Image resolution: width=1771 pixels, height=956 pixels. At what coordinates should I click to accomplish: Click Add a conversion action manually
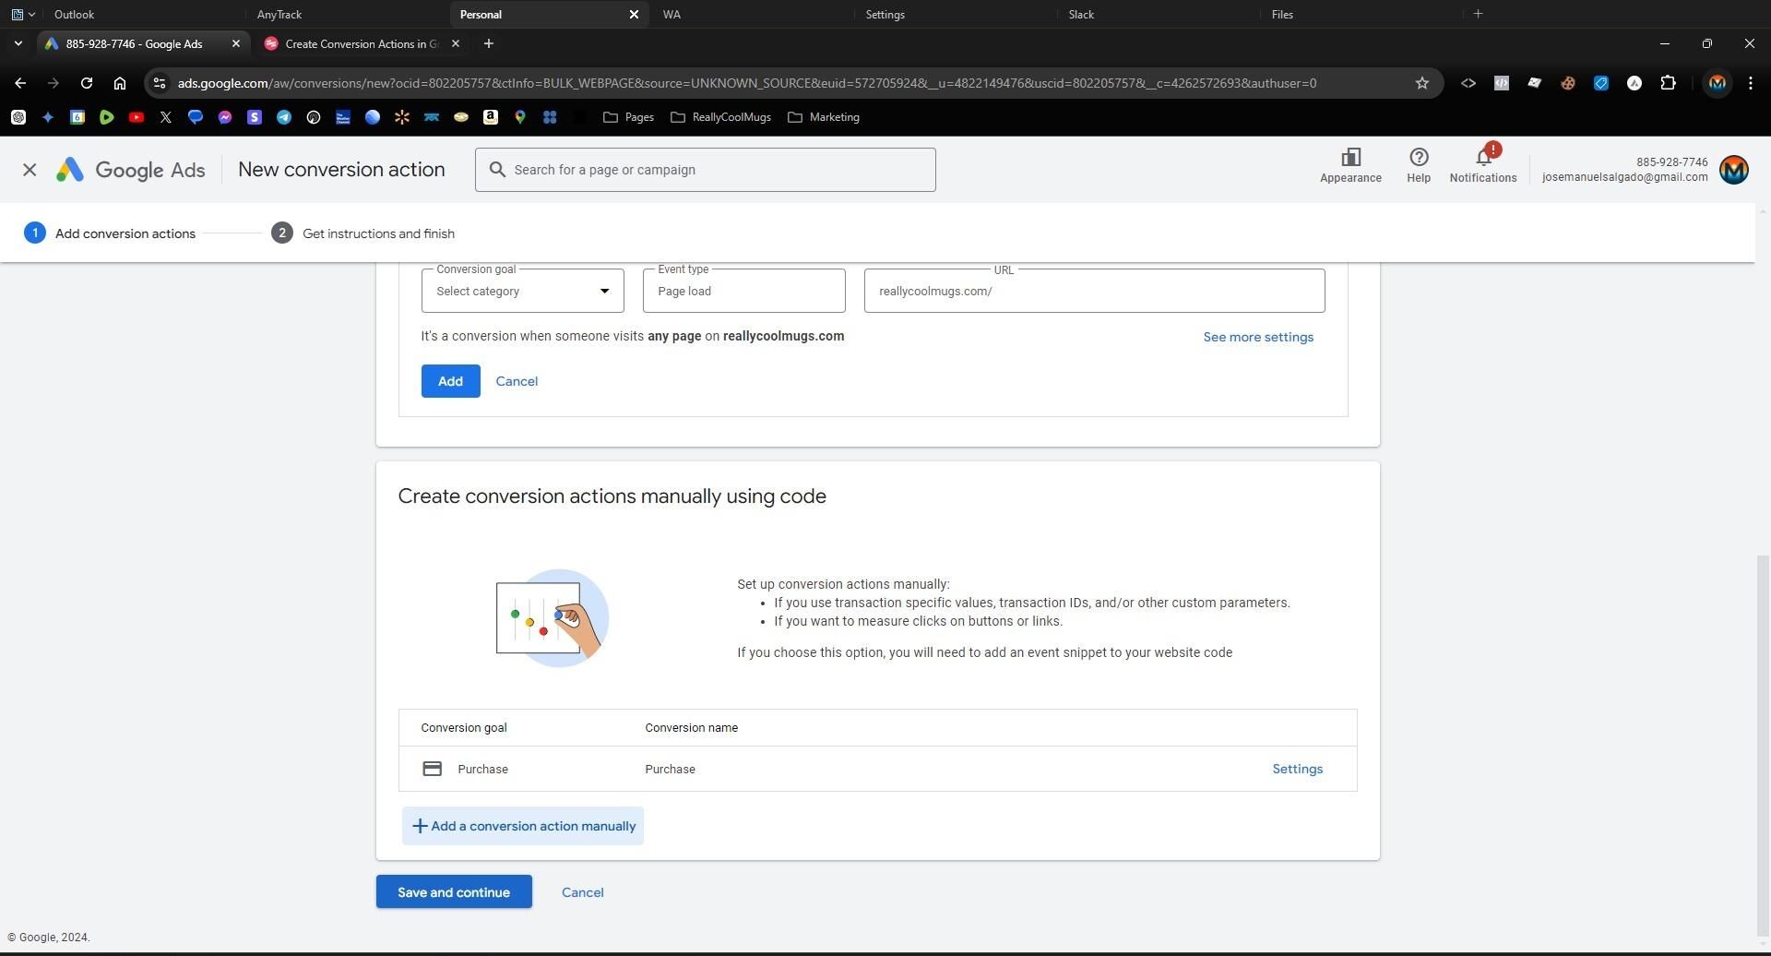pos(522,827)
